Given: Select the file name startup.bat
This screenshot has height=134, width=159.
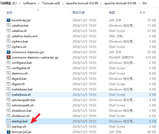Looking at the screenshot, I should tap(20, 121).
